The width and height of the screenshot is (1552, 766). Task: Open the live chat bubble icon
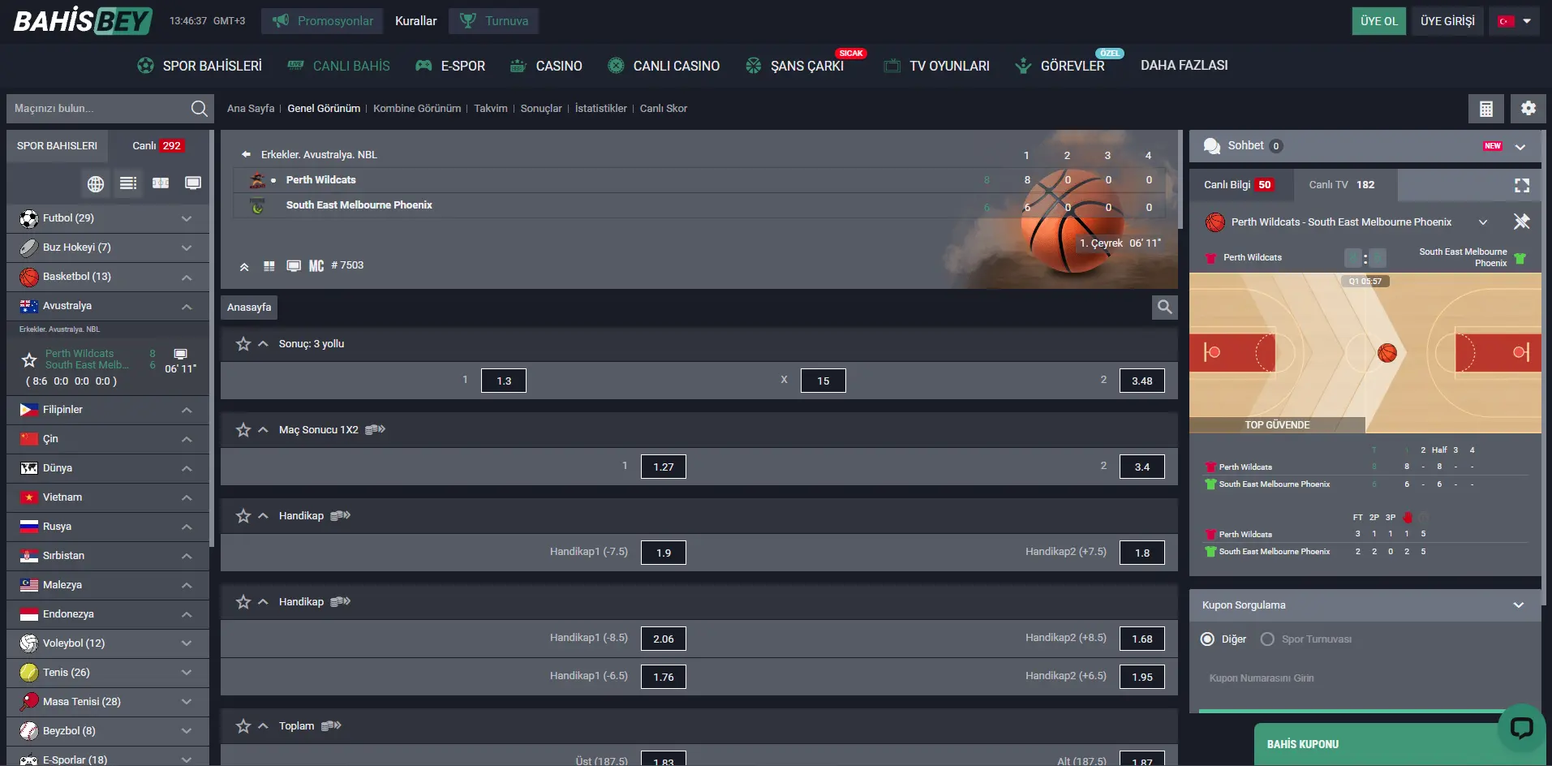(1521, 727)
